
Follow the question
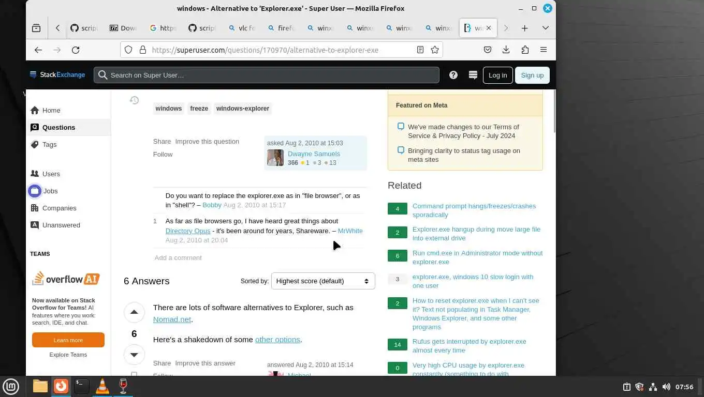[163, 154]
